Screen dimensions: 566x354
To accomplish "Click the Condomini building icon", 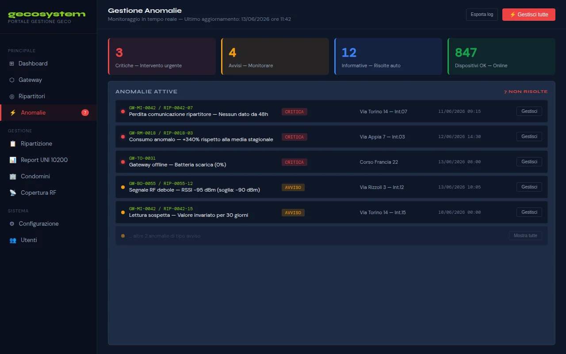I will tap(13, 177).
